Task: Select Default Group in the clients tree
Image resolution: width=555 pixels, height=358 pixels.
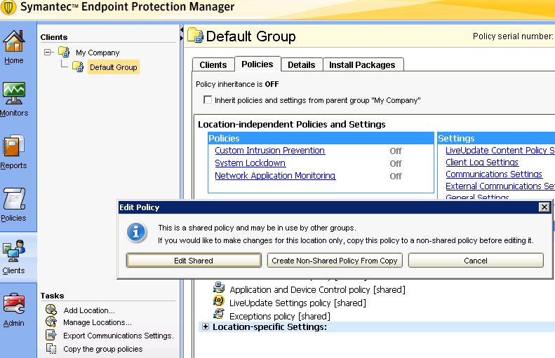Action: (x=113, y=67)
